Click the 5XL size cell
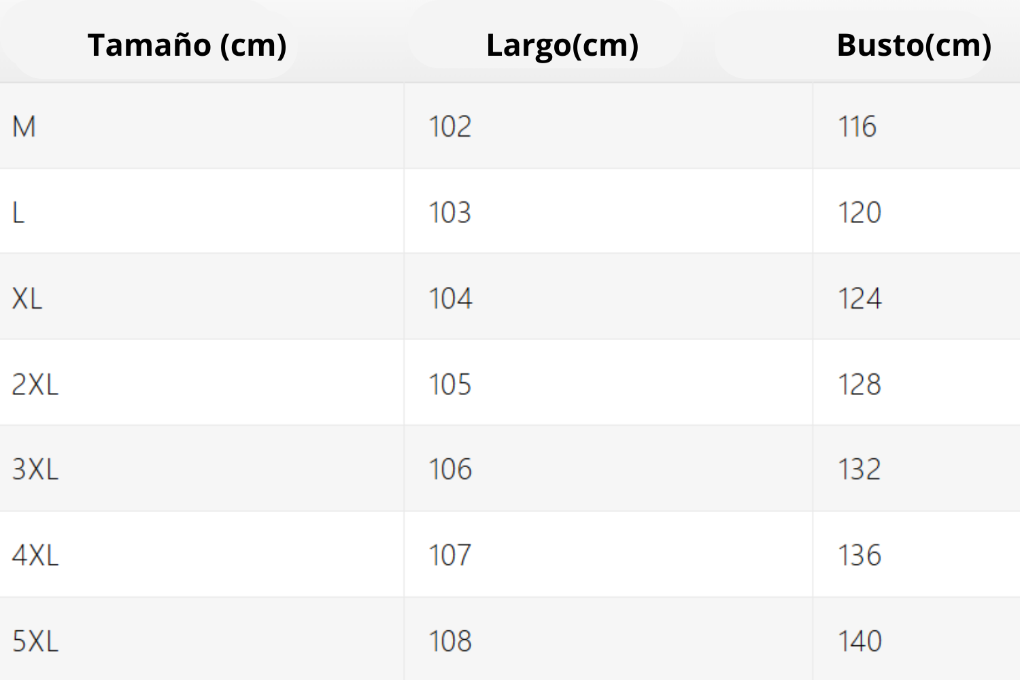This screenshot has width=1020, height=680. click(x=35, y=641)
